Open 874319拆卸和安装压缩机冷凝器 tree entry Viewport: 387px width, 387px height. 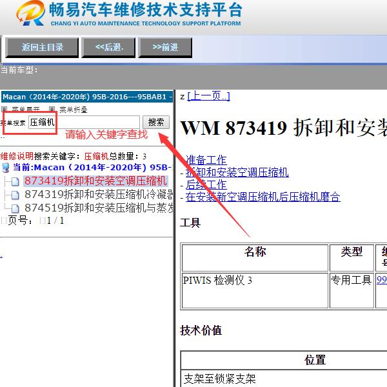point(99,195)
